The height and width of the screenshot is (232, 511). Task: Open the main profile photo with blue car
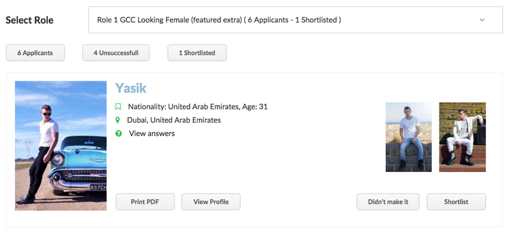coord(61,146)
